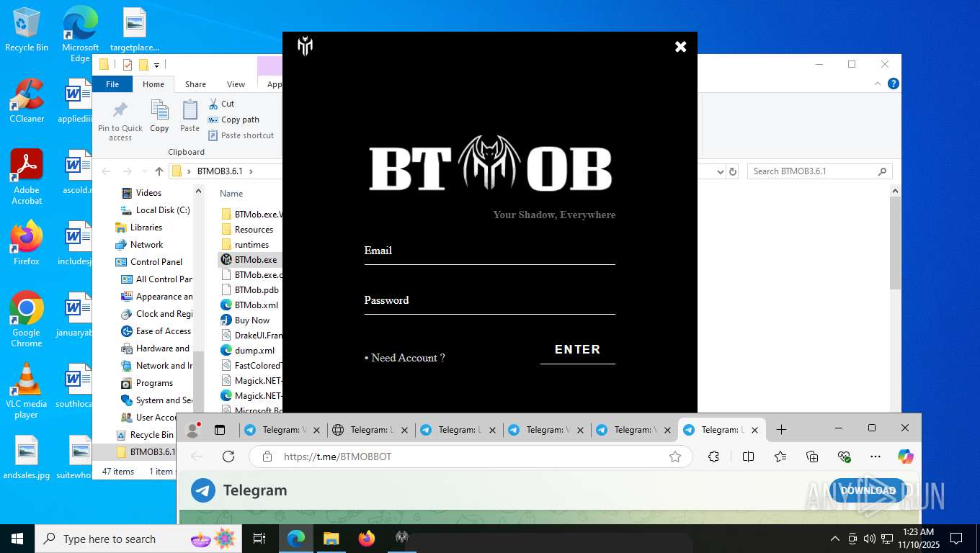This screenshot has width=980, height=553.
Task: Sort by Name column header
Action: point(231,193)
